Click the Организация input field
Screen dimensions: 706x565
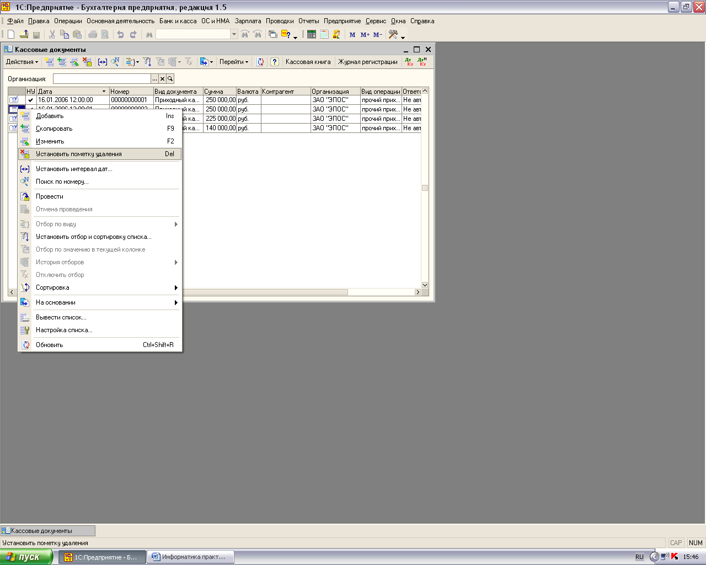pyautogui.click(x=102, y=79)
